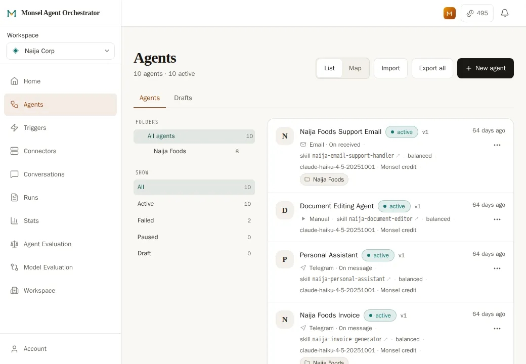Filter by Draft agents
Viewport: 526px width, 364px height.
pyautogui.click(x=194, y=253)
